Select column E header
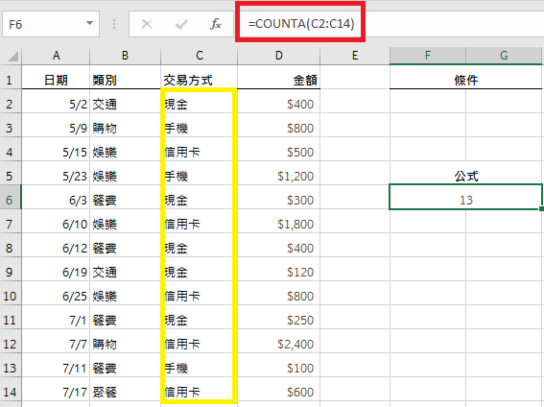Viewport: 544px width, 407px height. tap(355, 56)
